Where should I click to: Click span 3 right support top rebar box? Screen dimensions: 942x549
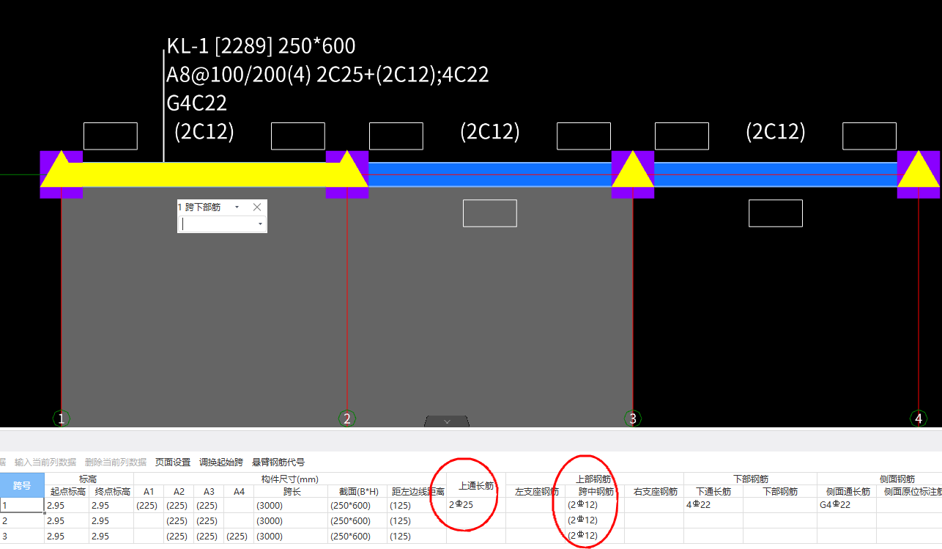click(869, 136)
